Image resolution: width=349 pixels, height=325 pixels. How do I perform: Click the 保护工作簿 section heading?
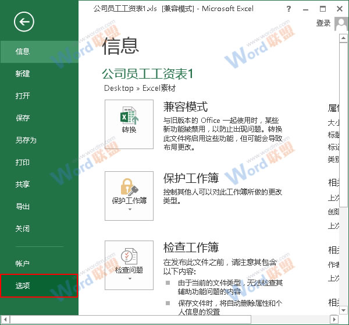(x=191, y=178)
